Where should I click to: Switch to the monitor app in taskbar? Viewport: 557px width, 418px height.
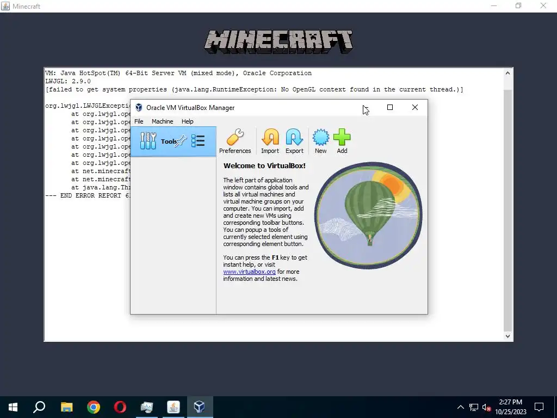pyautogui.click(x=147, y=407)
